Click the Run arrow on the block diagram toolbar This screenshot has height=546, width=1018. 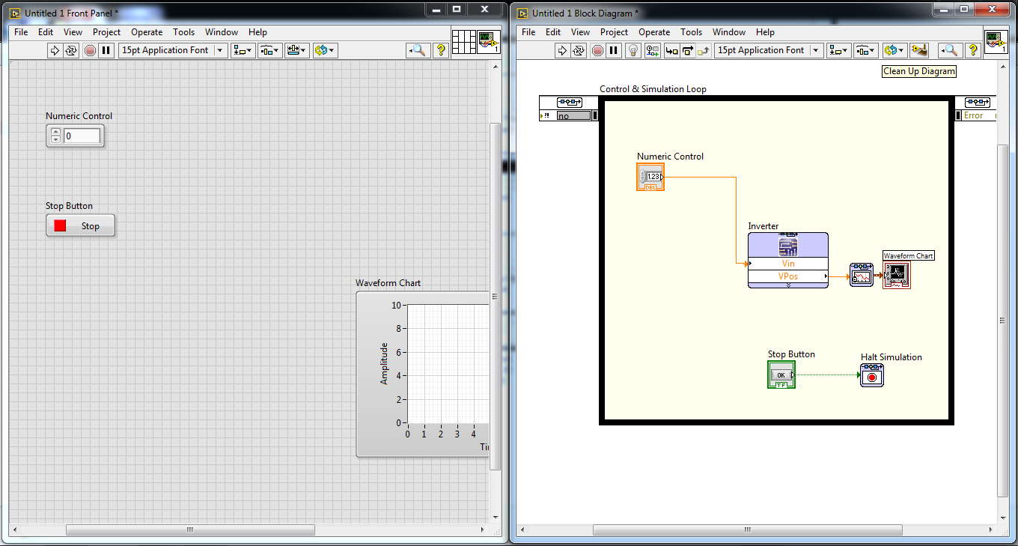click(x=561, y=50)
